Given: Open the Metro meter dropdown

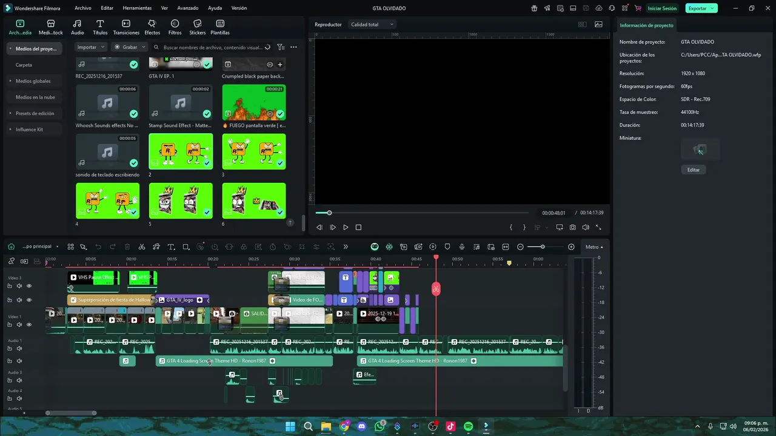Looking at the screenshot, I should click(x=594, y=247).
